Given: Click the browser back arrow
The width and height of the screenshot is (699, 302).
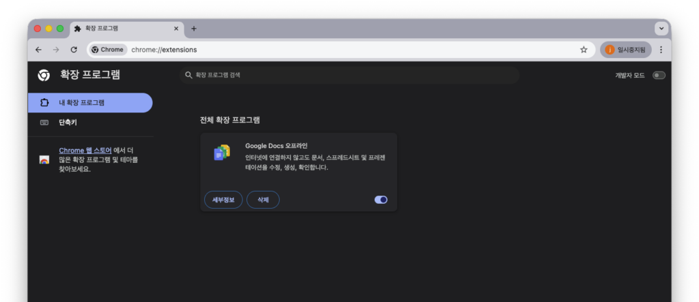Looking at the screenshot, I should [38, 50].
